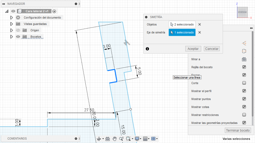Select the Bocetos tree item
The width and height of the screenshot is (255, 143).
(x=36, y=37)
